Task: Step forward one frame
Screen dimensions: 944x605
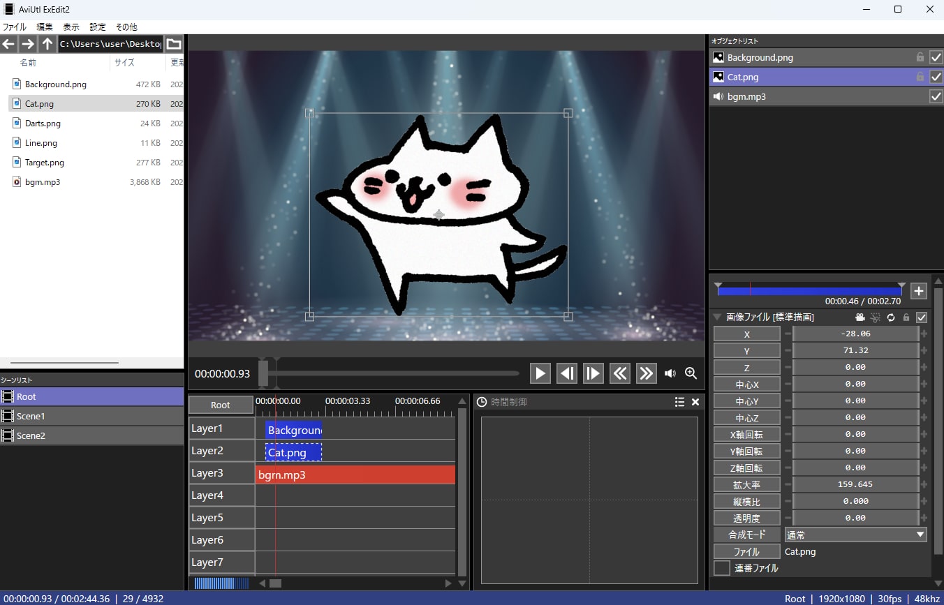Action: 593,373
